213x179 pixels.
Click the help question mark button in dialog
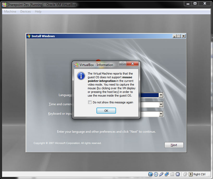click(123, 64)
